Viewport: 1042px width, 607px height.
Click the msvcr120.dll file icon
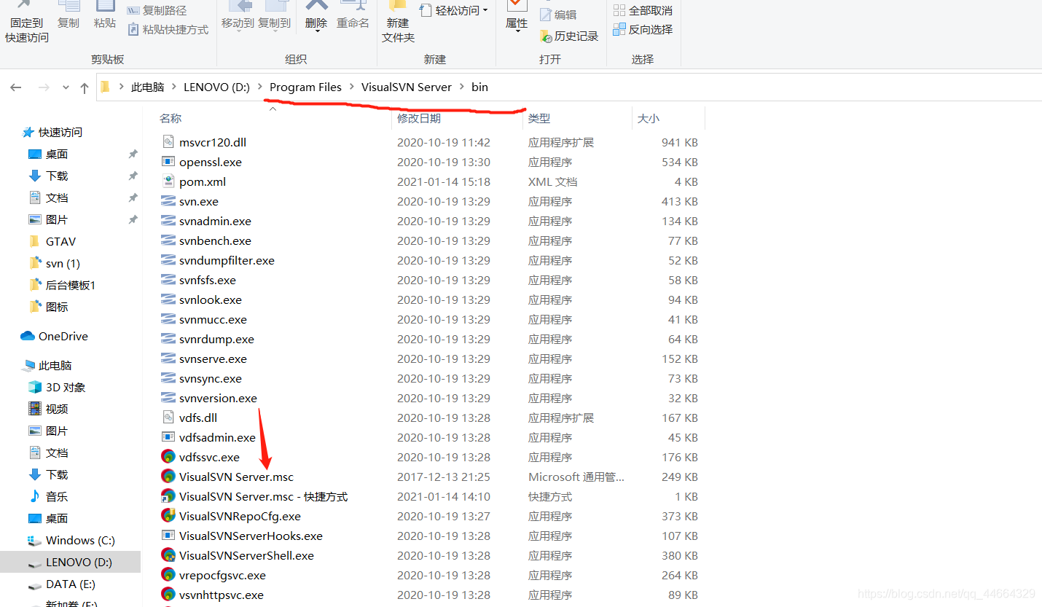point(168,142)
